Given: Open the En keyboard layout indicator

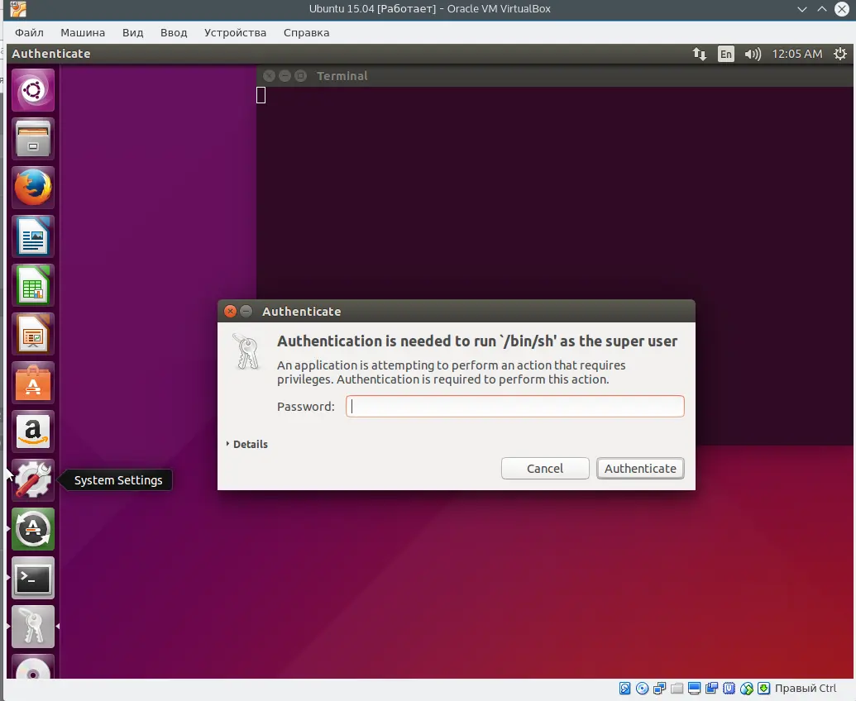Looking at the screenshot, I should tap(725, 54).
